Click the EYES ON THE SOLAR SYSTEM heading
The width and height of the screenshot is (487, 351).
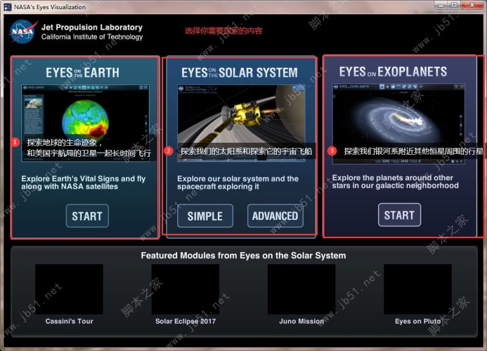pos(239,73)
